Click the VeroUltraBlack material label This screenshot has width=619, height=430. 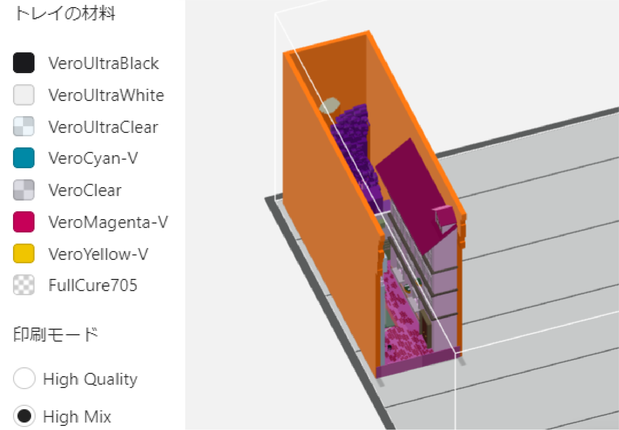click(x=104, y=63)
